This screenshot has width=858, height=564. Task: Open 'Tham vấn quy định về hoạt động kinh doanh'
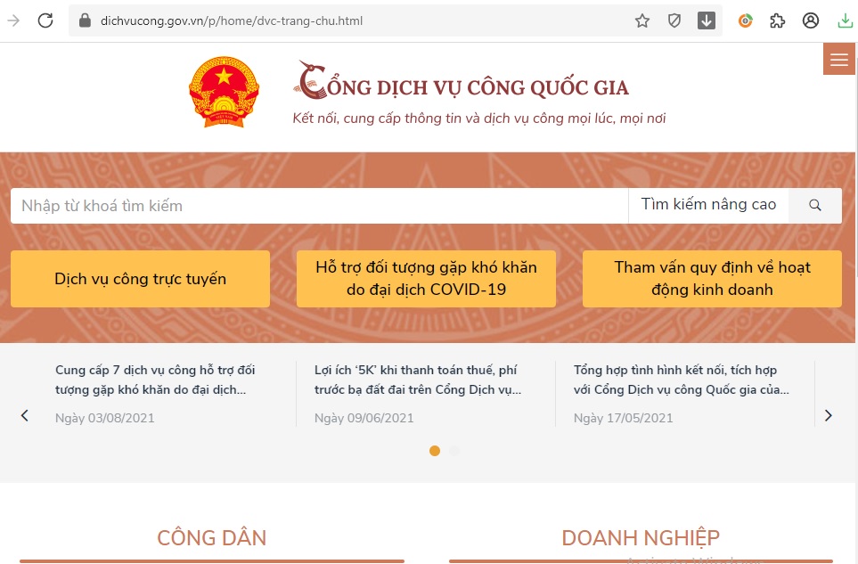[712, 279]
